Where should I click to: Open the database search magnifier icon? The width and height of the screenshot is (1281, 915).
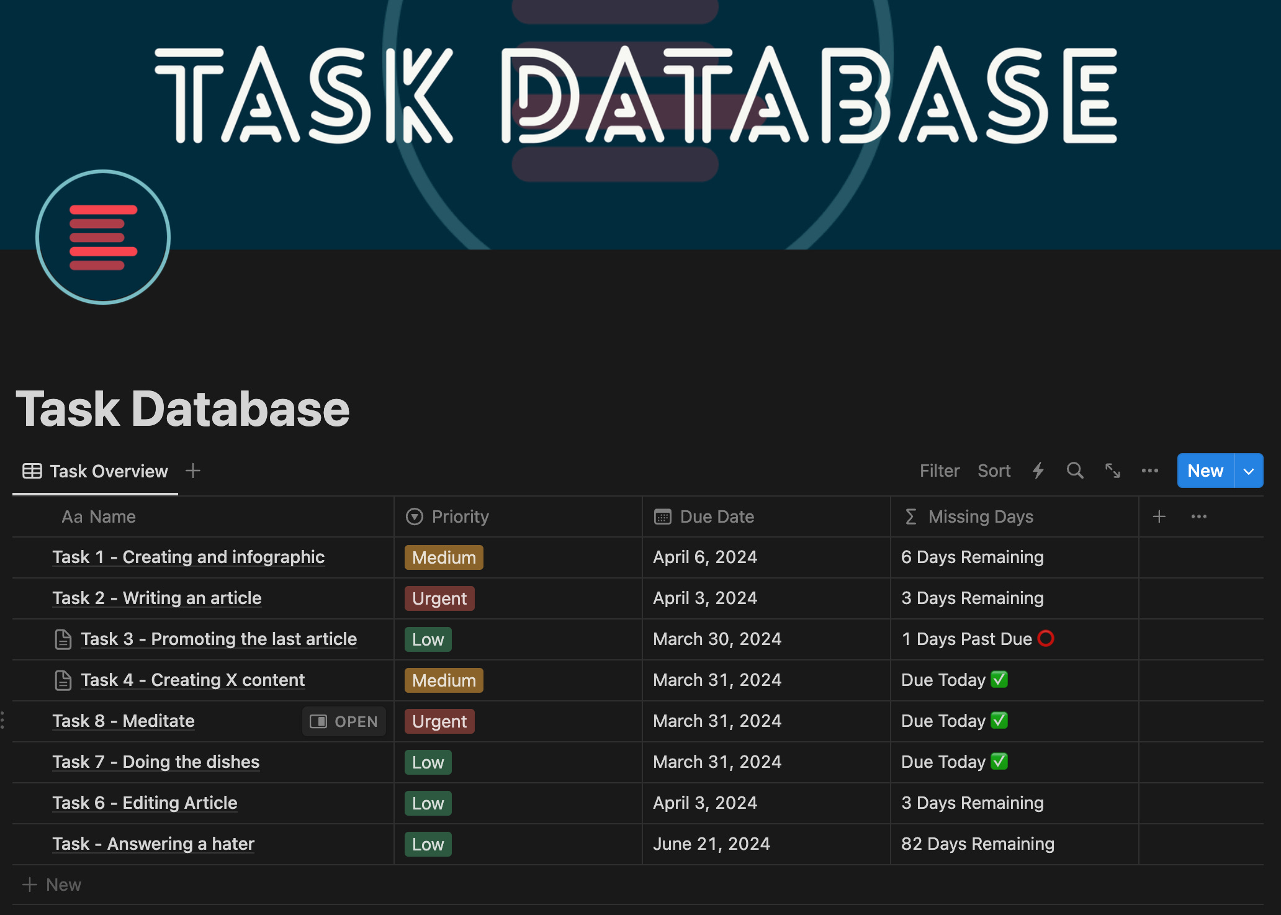pos(1075,471)
